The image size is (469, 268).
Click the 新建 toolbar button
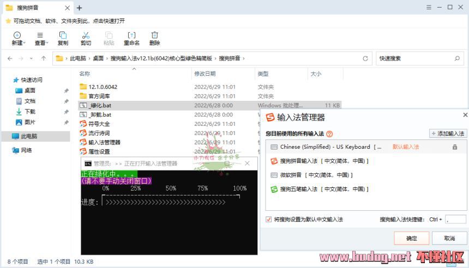coord(18,39)
